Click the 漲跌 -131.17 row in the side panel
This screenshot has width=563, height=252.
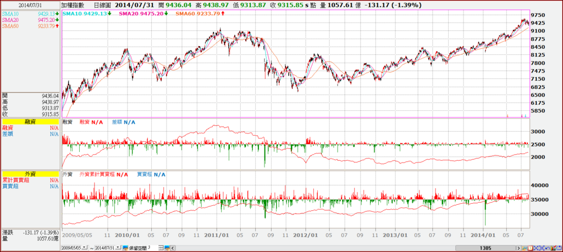coord(30,232)
